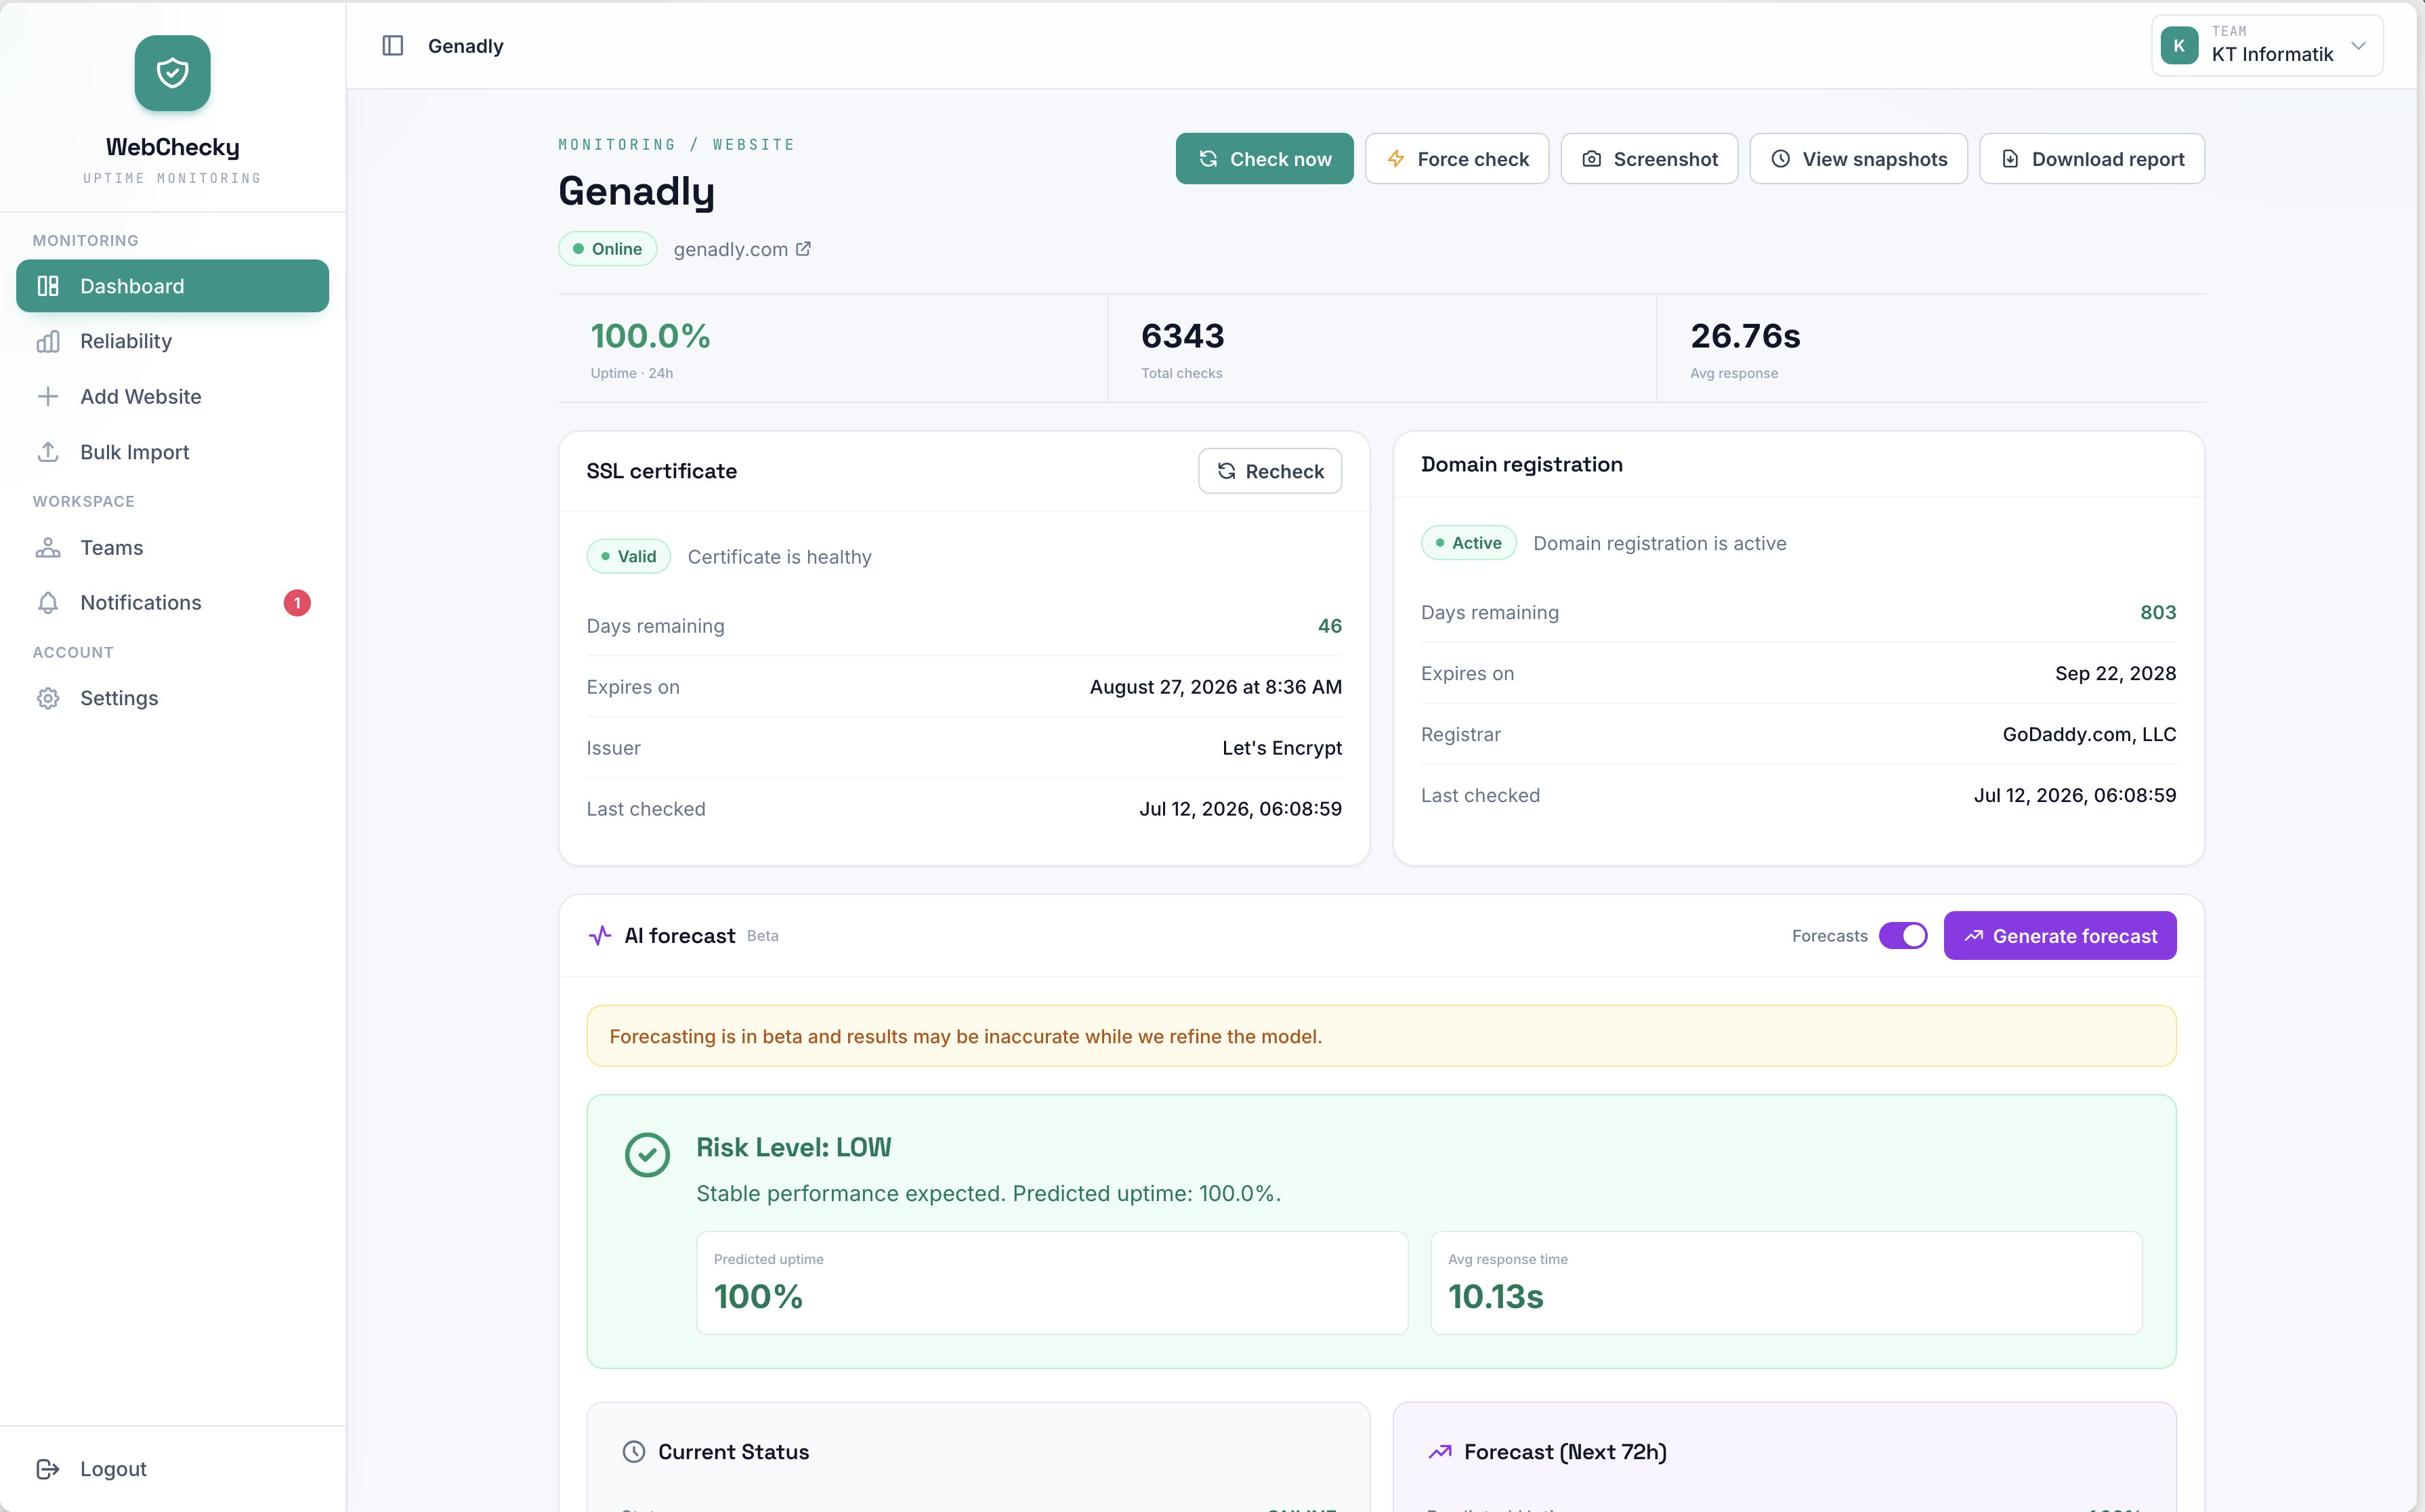Click the K team avatar
Viewport: 2425px width, 1512px height.
point(2179,46)
